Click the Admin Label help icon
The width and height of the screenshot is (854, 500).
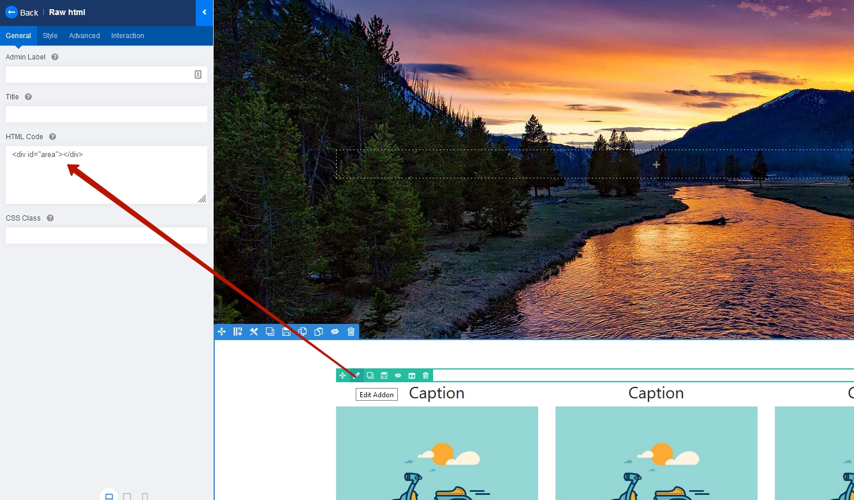55,57
